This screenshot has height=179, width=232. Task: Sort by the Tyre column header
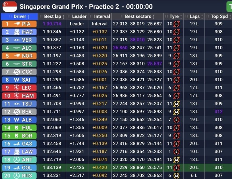coord(174,17)
